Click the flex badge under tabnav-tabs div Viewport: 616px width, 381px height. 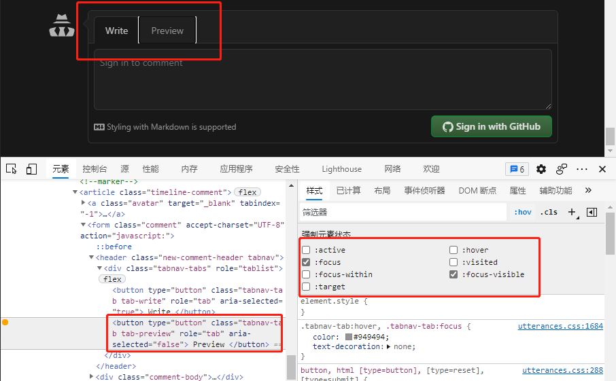pyautogui.click(x=112, y=279)
